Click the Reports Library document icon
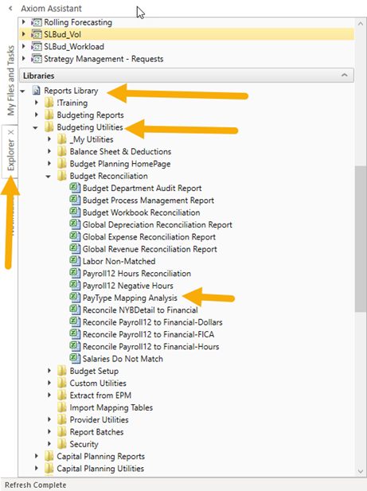 point(37,91)
